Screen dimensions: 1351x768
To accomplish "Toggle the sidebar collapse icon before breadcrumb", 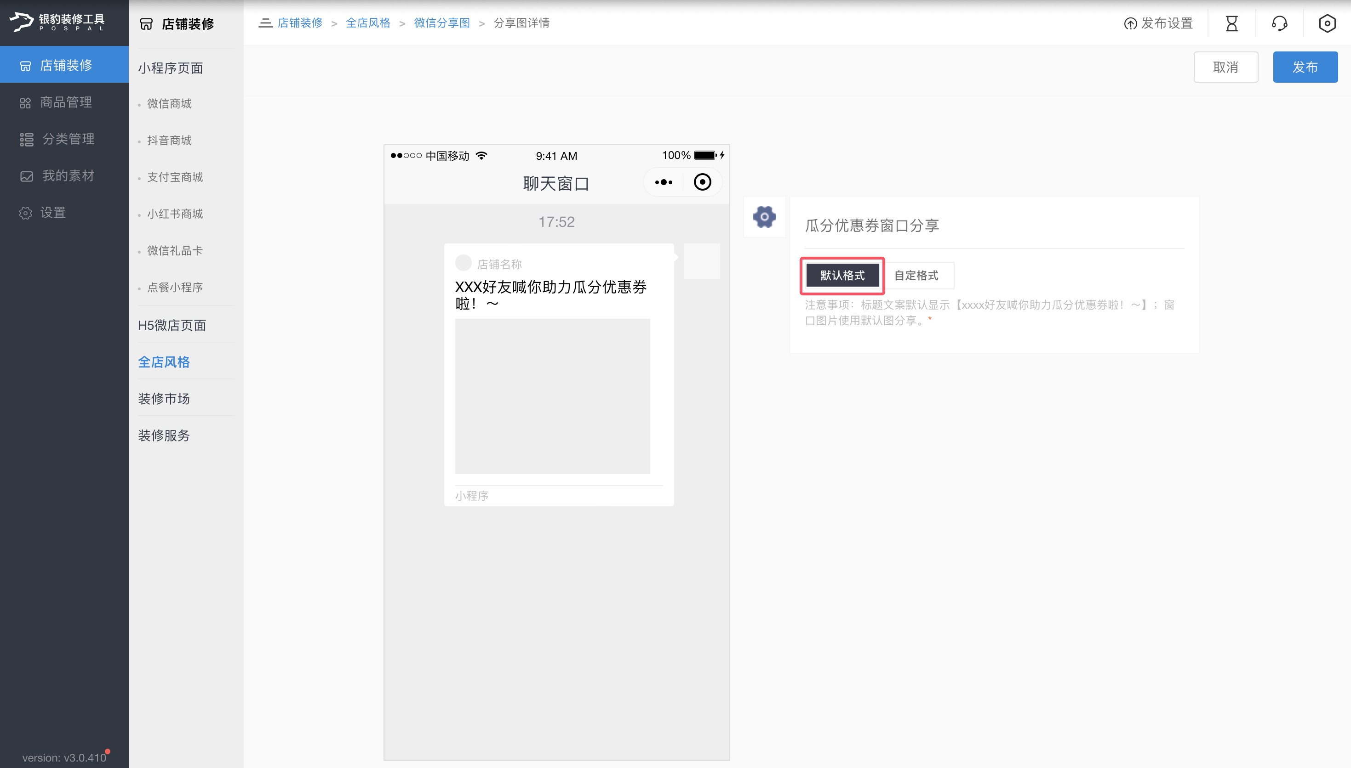I will 265,23.
